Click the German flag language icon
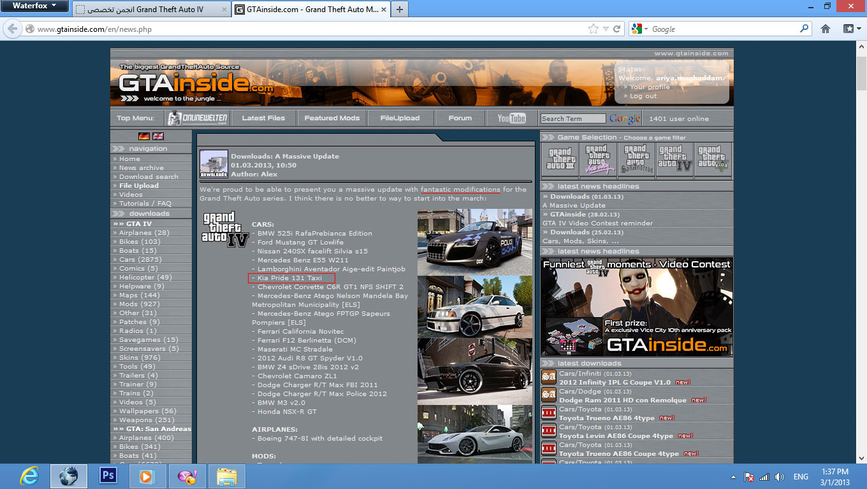The height and width of the screenshot is (489, 867). pos(143,136)
